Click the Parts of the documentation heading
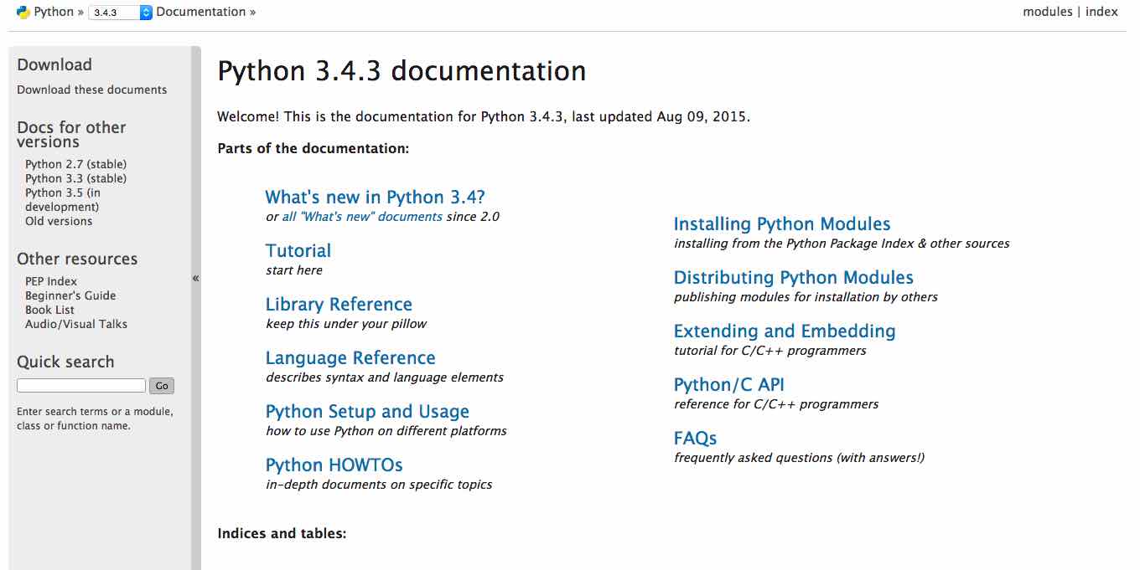 click(313, 149)
